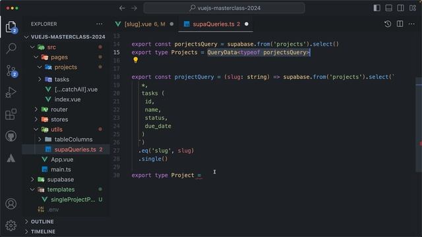Go forward with the right arrow
The image size is (422, 237).
pyautogui.click(x=134, y=8)
